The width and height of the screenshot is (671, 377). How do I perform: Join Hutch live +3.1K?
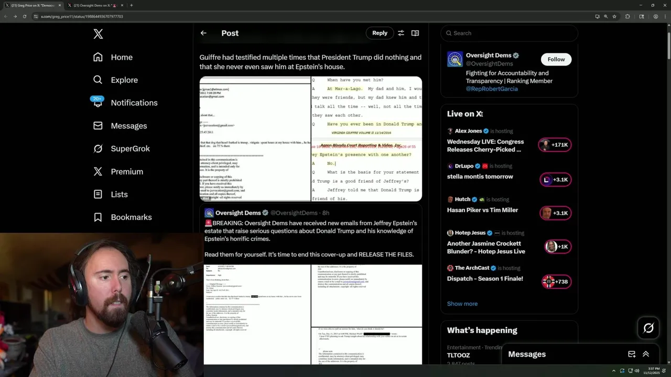pyautogui.click(x=555, y=213)
